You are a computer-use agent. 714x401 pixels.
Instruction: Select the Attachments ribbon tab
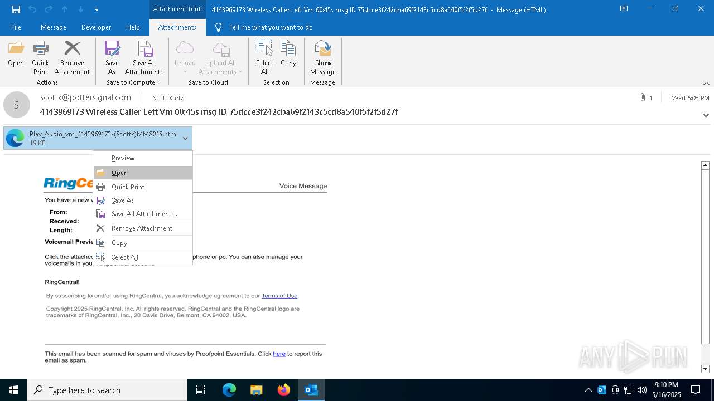177,27
